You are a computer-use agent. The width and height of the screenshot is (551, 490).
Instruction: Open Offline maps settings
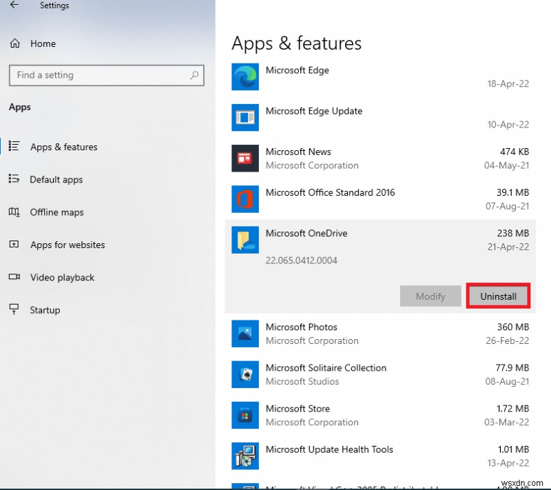(56, 212)
